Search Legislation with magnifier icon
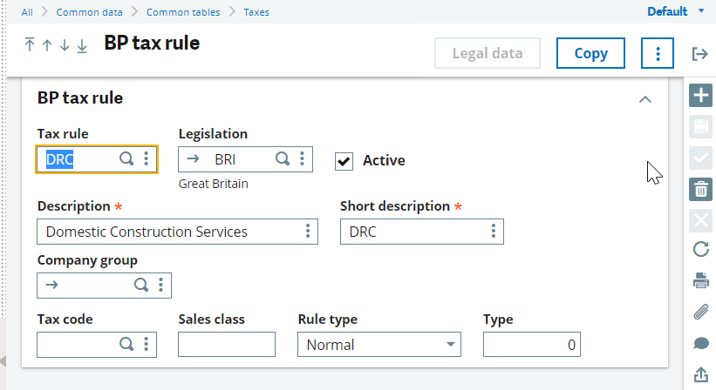 (x=283, y=159)
